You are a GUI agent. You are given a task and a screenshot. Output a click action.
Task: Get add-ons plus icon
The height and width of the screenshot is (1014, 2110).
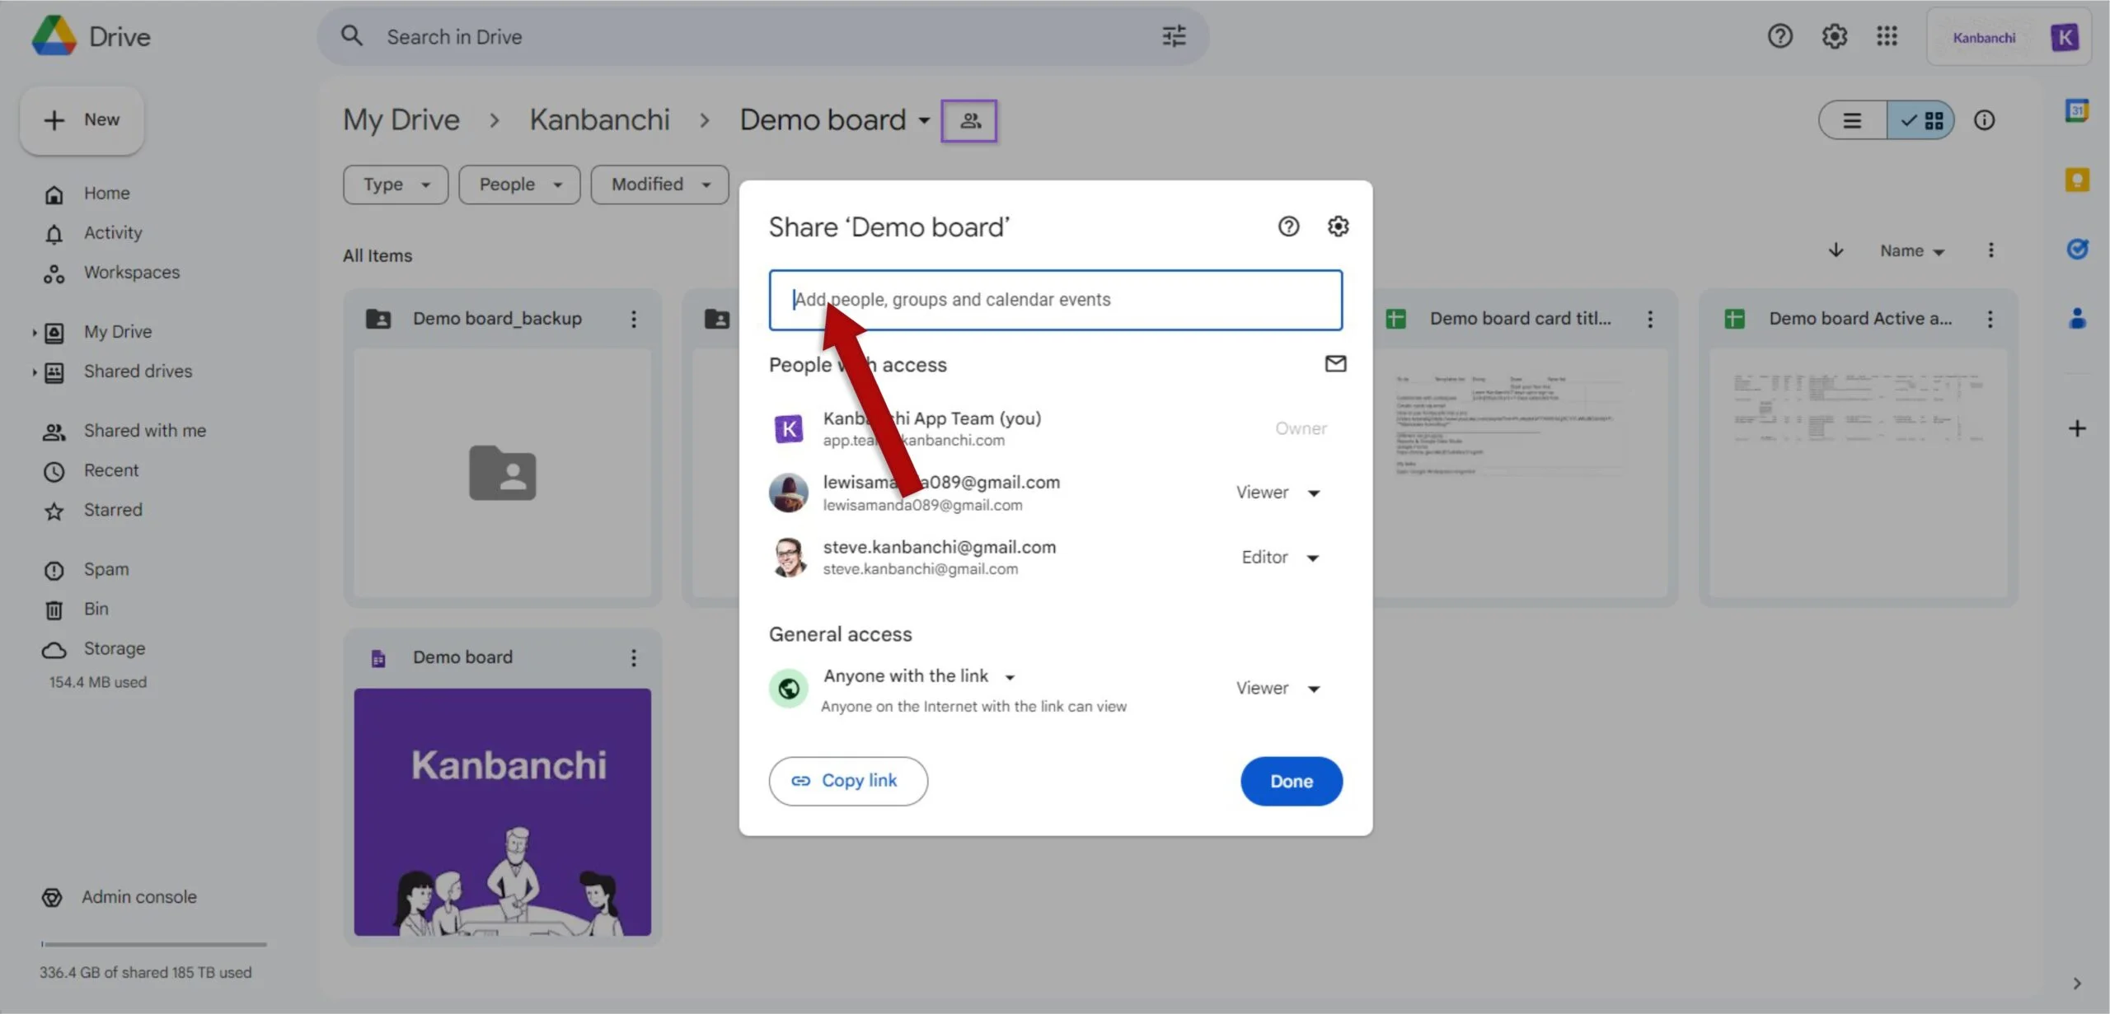(x=2076, y=428)
